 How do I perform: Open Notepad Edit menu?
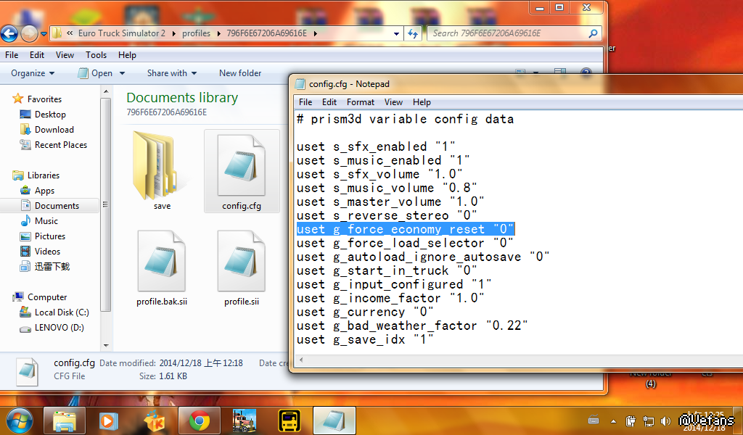pos(329,102)
